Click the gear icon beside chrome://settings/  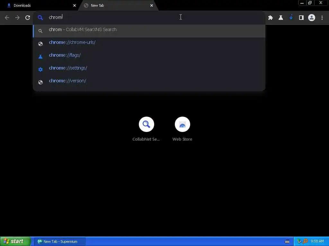click(40, 70)
